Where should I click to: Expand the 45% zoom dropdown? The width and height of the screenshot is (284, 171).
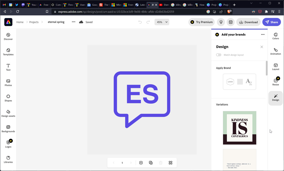[162, 22]
